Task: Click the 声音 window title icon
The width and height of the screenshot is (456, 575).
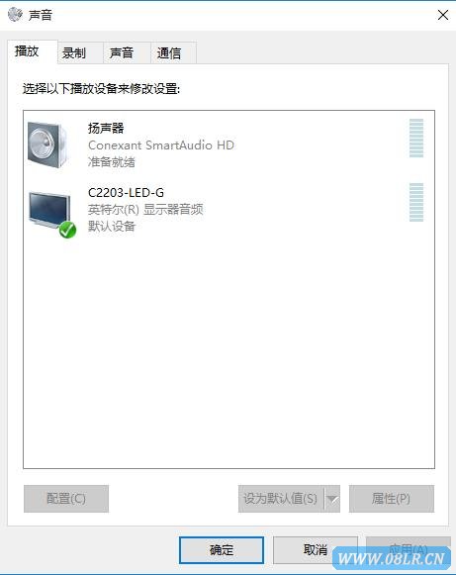Action: click(x=15, y=15)
